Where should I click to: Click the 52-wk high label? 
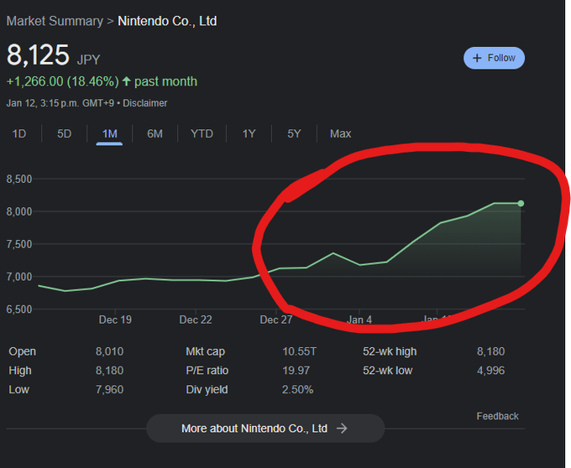click(x=390, y=351)
